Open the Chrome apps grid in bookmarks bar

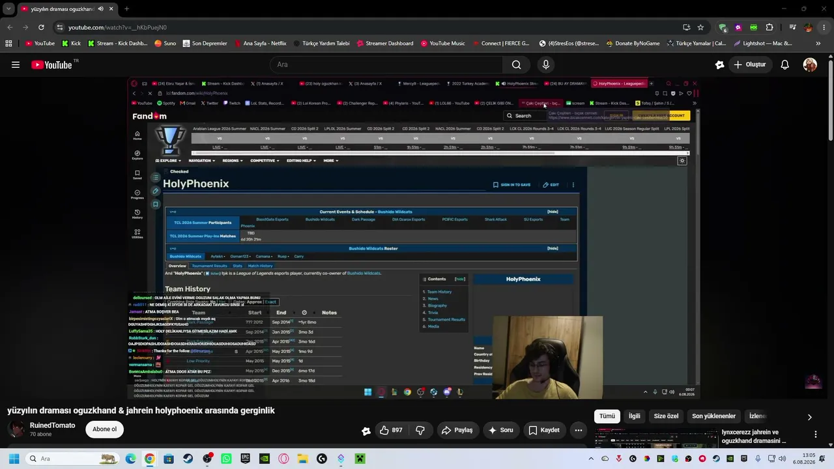(8, 44)
